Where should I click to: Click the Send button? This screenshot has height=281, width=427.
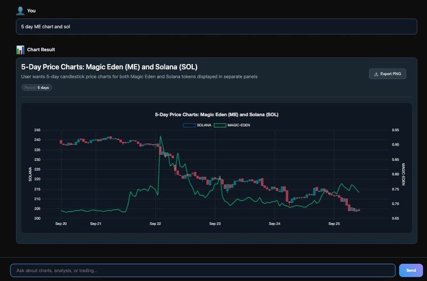411,270
